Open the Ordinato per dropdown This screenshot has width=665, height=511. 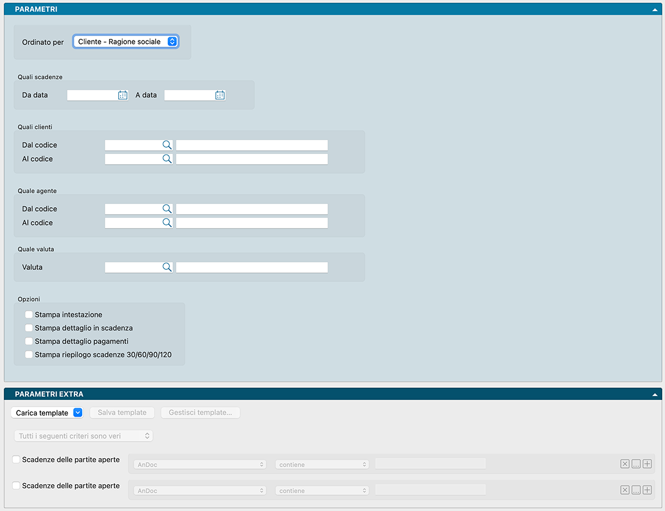pos(126,42)
